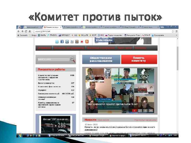Open the Консультант Плюс bookmark

pos(132,35)
